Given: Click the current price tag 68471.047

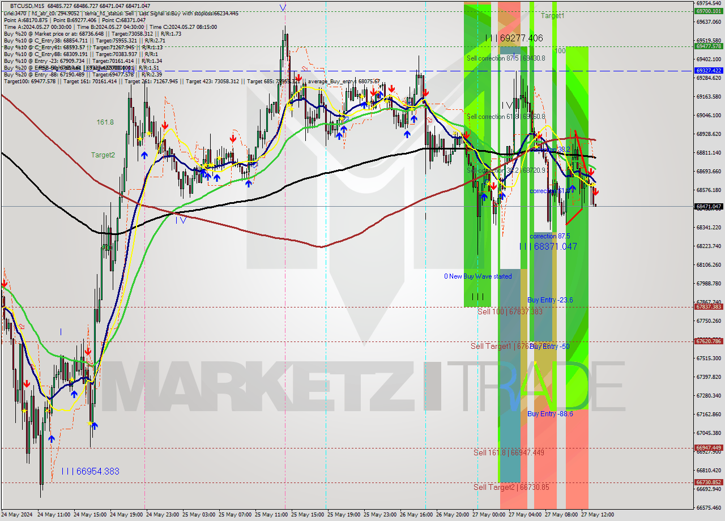Looking at the screenshot, I should tap(708, 207).
